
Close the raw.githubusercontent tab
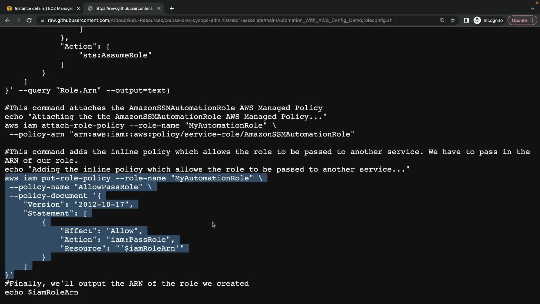pyautogui.click(x=159, y=8)
